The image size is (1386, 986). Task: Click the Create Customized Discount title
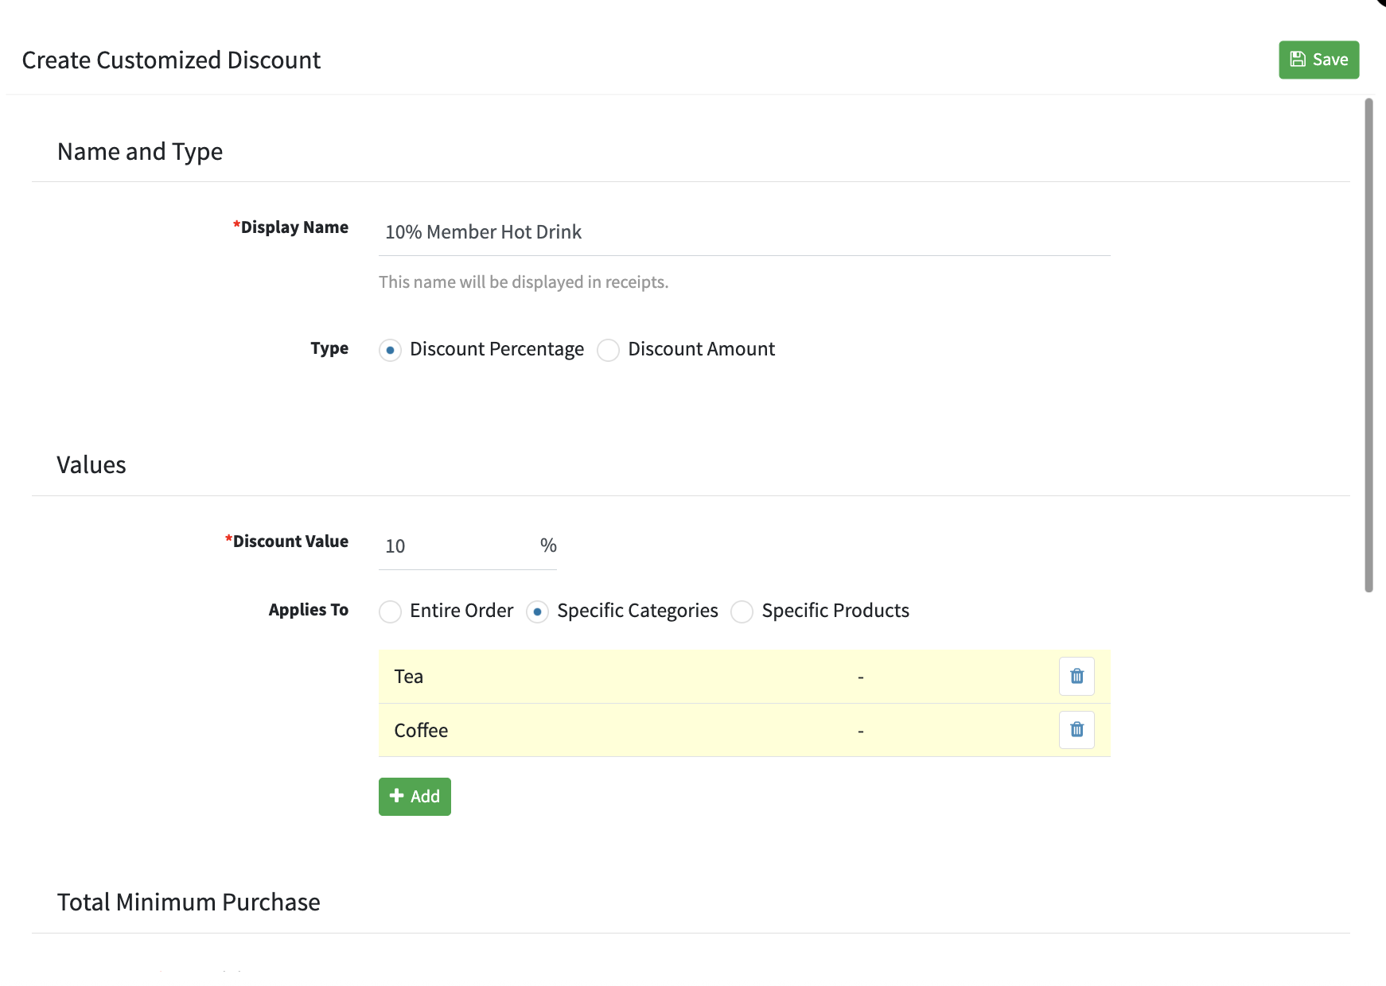(171, 60)
